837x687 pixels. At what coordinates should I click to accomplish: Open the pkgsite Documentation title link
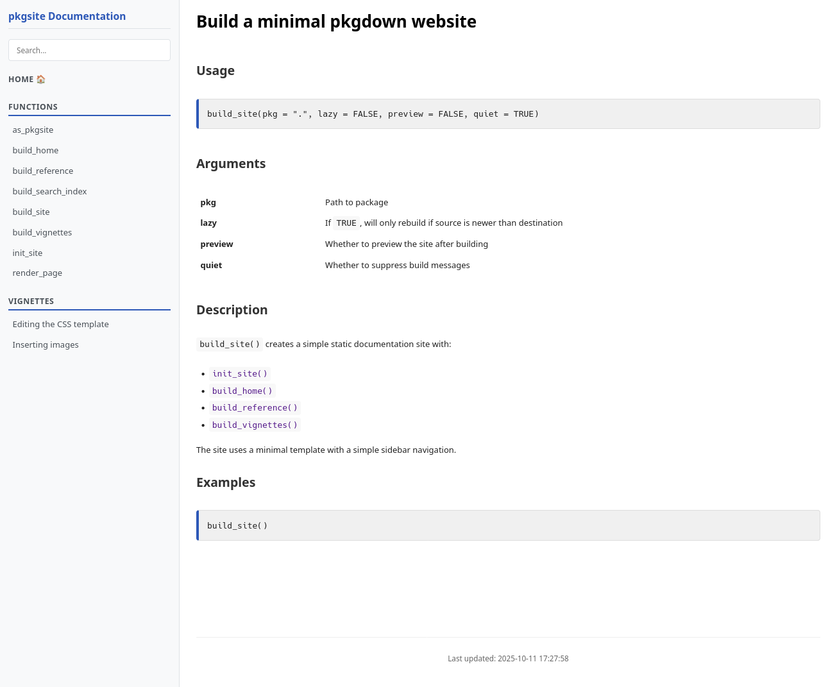coord(67,17)
